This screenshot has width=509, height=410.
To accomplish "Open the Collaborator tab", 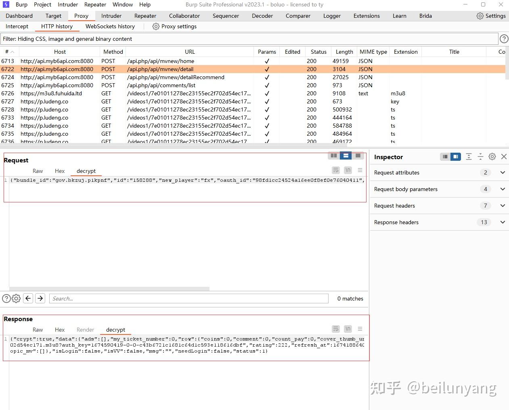I will point(184,16).
